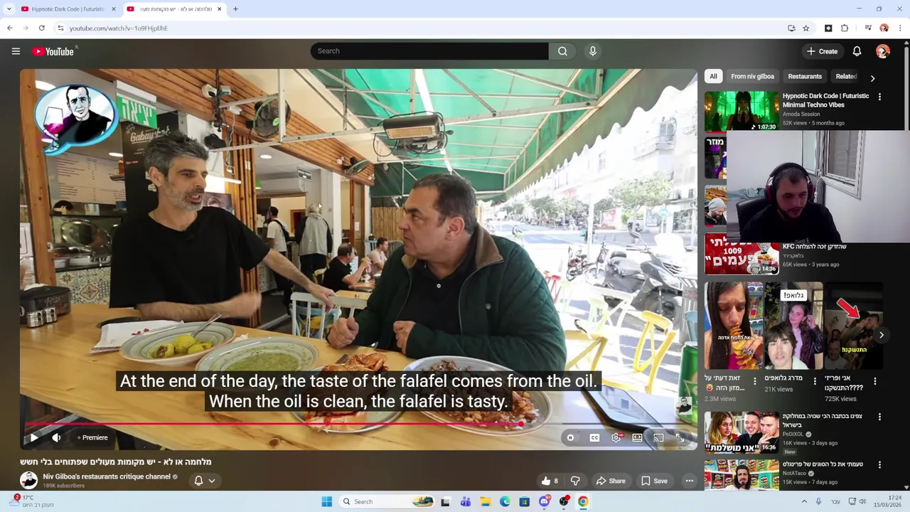The height and width of the screenshot is (512, 910).
Task: Open options for the NotATaco video
Action: [x=879, y=465]
